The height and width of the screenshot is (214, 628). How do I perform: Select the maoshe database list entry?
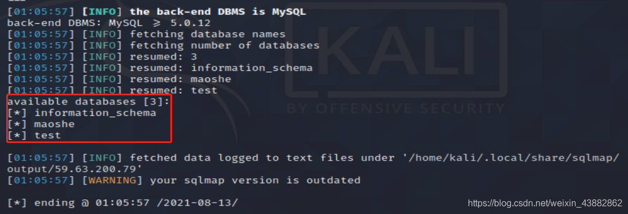point(41,124)
